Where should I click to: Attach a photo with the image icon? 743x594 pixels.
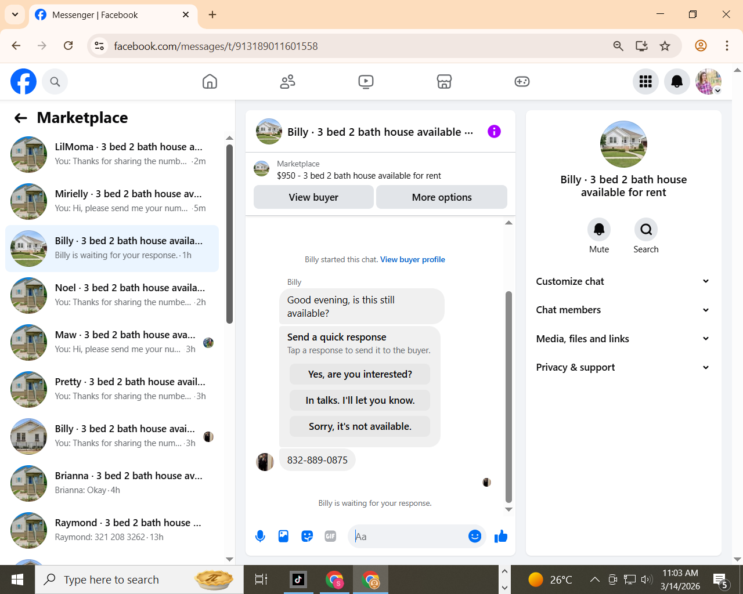(x=283, y=537)
